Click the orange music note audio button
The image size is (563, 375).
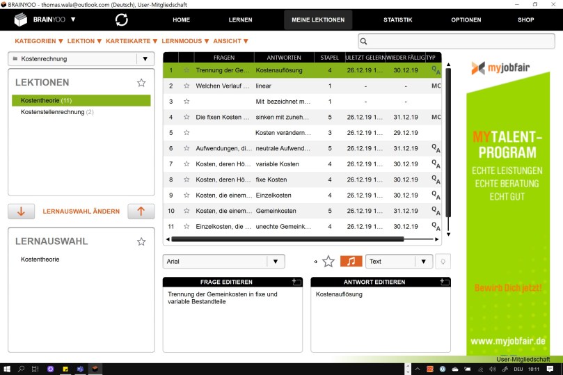(x=351, y=262)
